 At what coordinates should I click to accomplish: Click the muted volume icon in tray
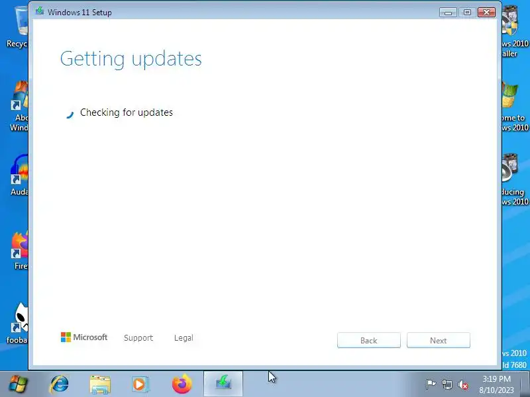coord(463,384)
